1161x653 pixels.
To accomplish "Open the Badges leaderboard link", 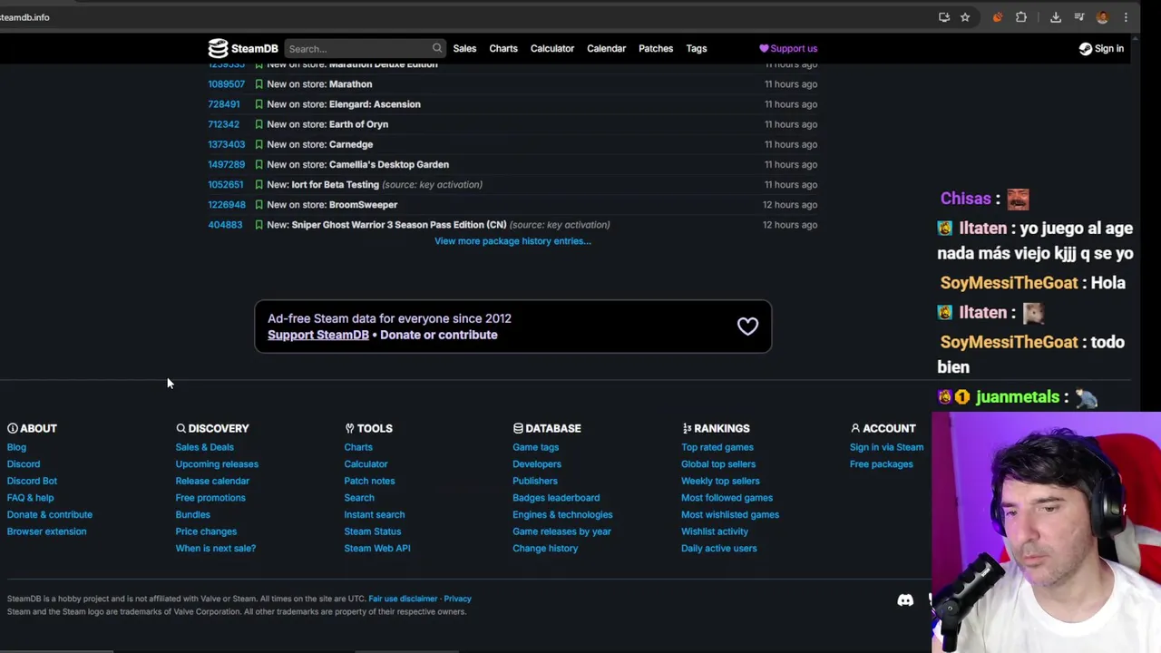I will [556, 498].
